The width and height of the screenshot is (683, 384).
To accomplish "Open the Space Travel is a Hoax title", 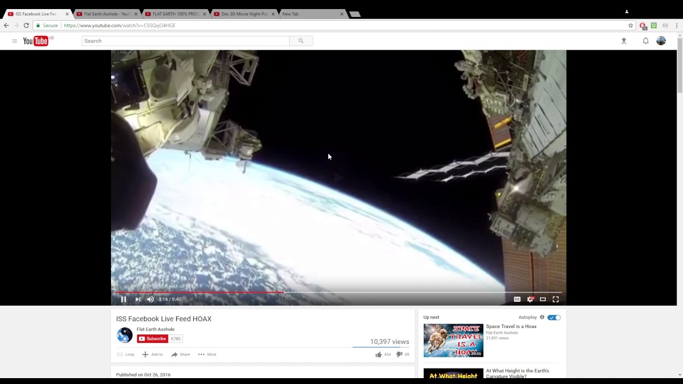I will pyautogui.click(x=511, y=326).
